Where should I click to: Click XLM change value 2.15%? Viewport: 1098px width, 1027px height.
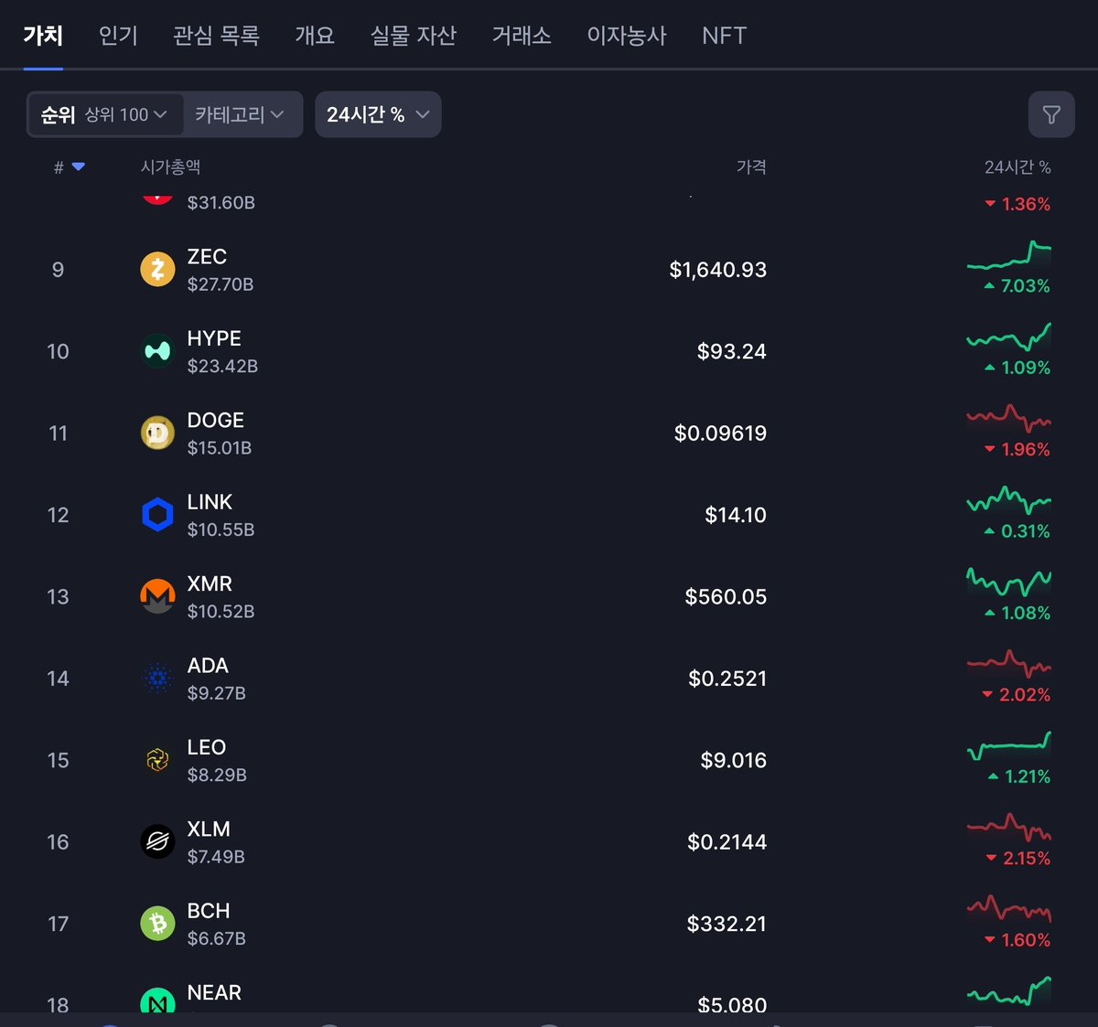[1027, 859]
